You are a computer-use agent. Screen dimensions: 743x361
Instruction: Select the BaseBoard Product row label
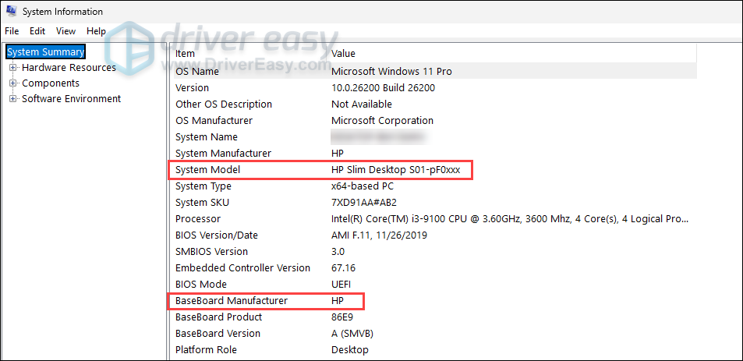[x=218, y=317]
